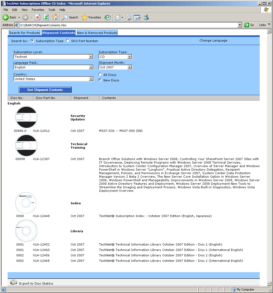Open the Tools menu
Screen dimensions: 273x293
tap(52, 10)
